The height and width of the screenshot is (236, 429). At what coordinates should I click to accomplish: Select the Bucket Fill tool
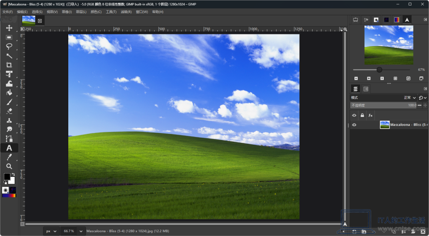pos(9,93)
